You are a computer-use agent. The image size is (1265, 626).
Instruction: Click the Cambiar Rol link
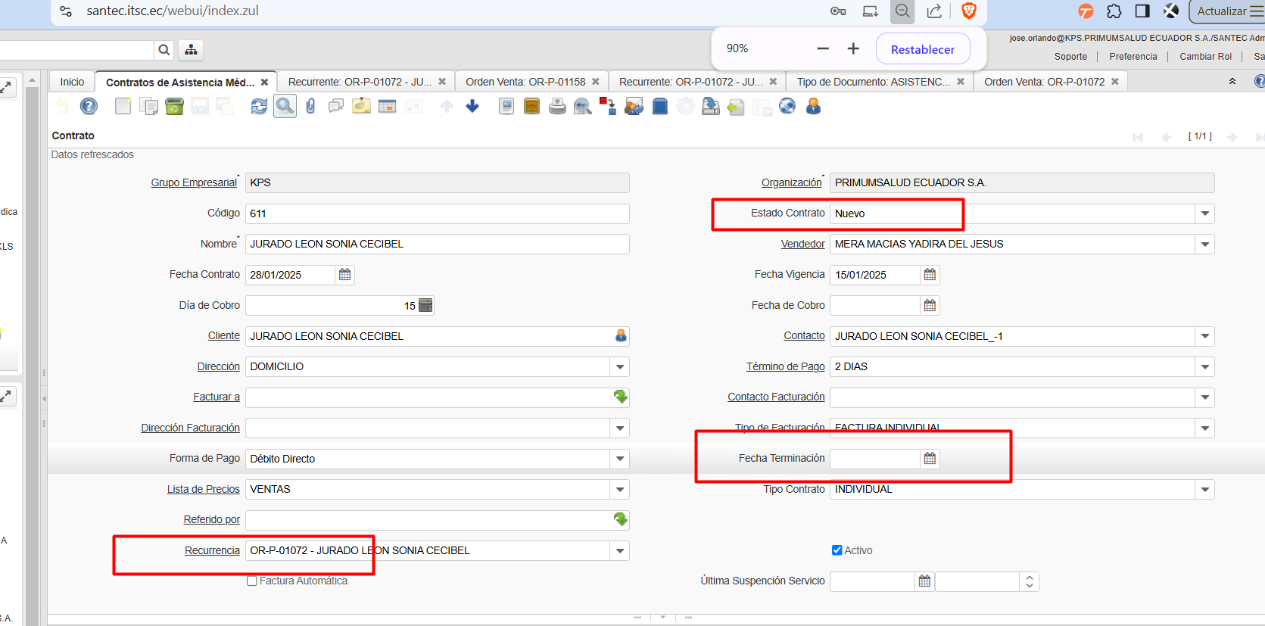1205,57
